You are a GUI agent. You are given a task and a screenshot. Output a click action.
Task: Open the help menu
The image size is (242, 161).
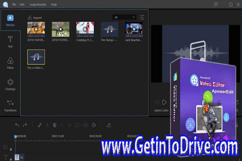[54, 4]
